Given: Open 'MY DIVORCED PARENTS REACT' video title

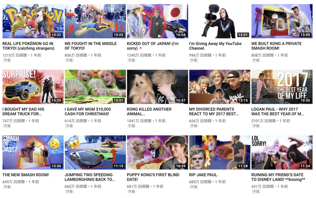Looking at the screenshot, I should 214,112.
